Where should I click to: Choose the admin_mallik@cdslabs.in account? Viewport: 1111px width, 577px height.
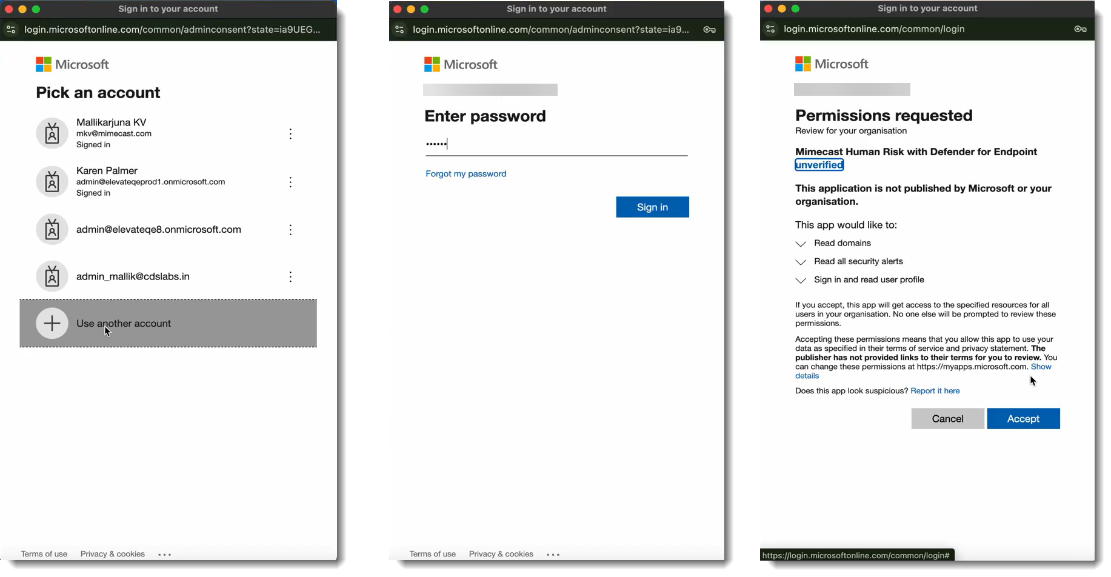pyautogui.click(x=133, y=277)
